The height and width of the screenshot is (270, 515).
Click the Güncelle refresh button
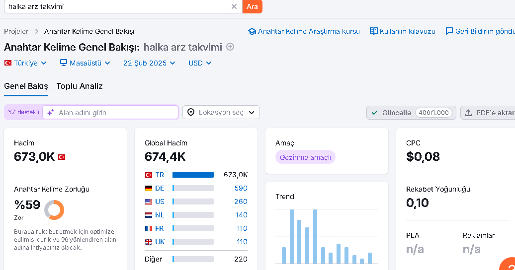pos(411,113)
